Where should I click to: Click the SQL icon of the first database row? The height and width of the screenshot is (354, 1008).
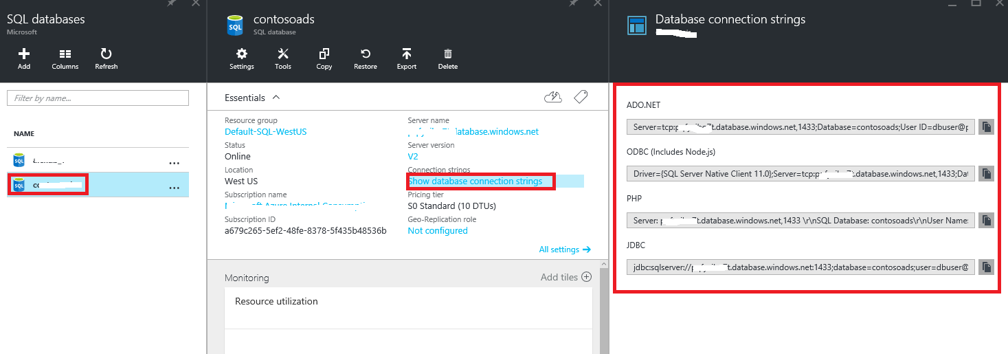[x=19, y=161]
